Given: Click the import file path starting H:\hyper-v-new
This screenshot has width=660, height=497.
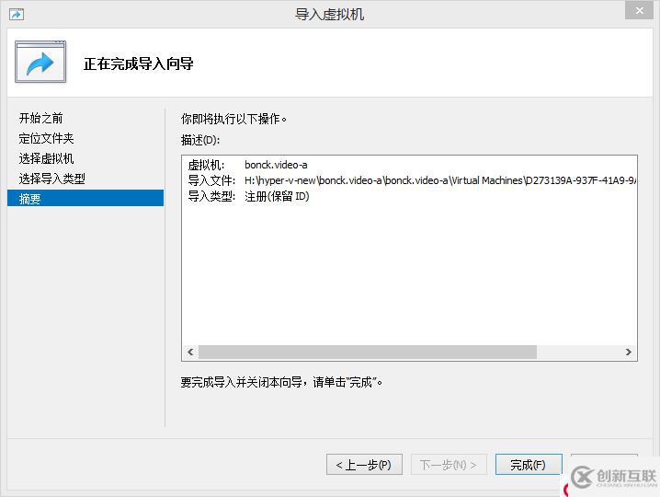Looking at the screenshot, I should (x=440, y=180).
